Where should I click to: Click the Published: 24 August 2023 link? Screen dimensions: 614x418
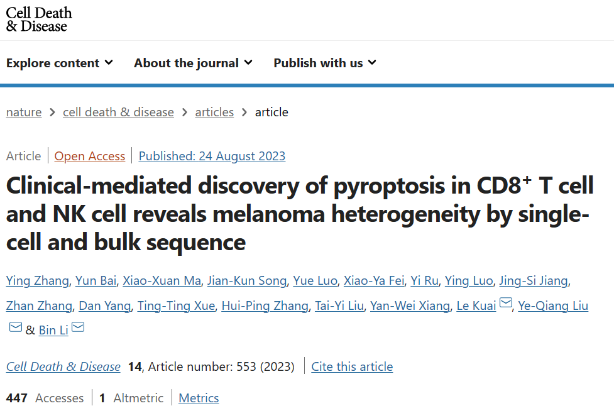(211, 155)
